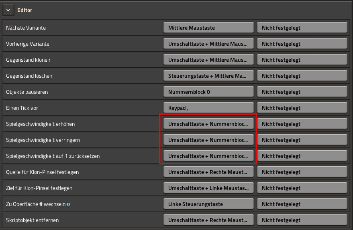Set secondary key for Zu Oberfläche # wechseln
353x230 pixels.
pyautogui.click(x=302, y=204)
